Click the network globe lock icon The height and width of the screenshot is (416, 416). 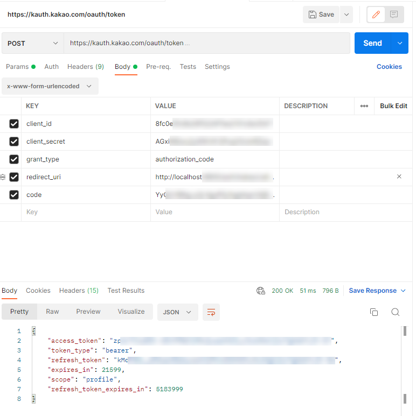pos(261,291)
